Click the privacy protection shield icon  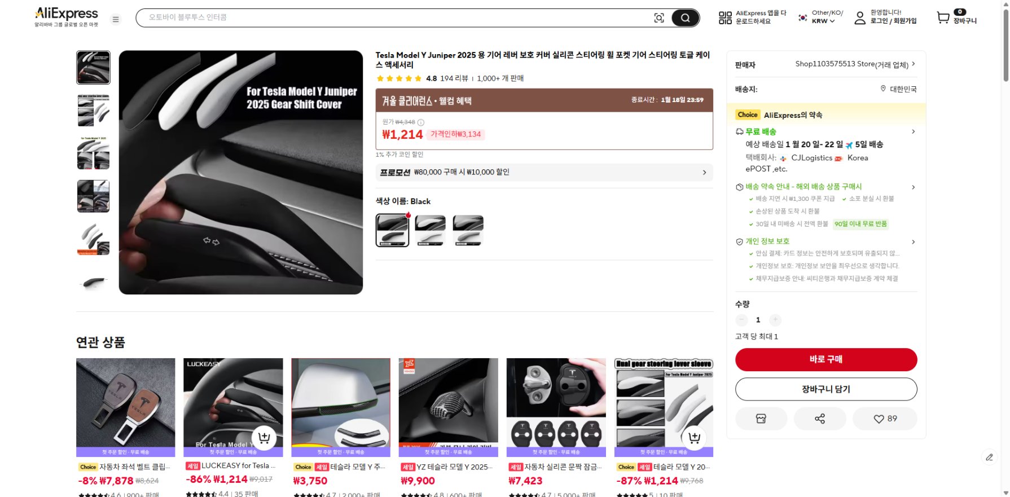coord(739,241)
